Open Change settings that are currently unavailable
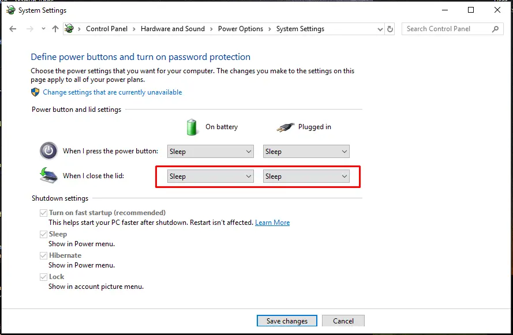This screenshot has width=513, height=335. (x=112, y=92)
